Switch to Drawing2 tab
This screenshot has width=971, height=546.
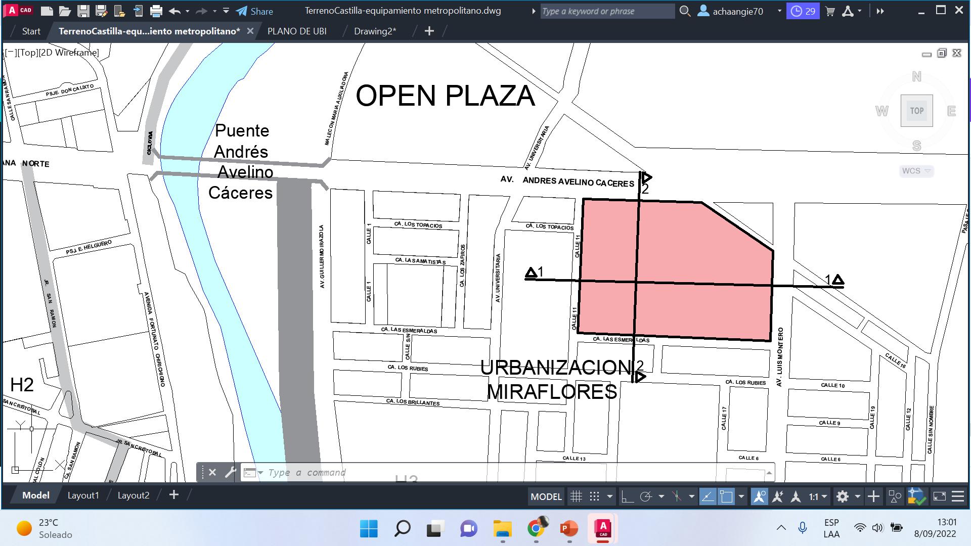pyautogui.click(x=375, y=31)
